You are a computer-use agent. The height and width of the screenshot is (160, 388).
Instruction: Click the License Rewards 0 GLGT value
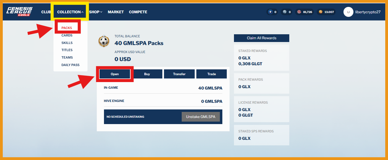pyautogui.click(x=246, y=115)
